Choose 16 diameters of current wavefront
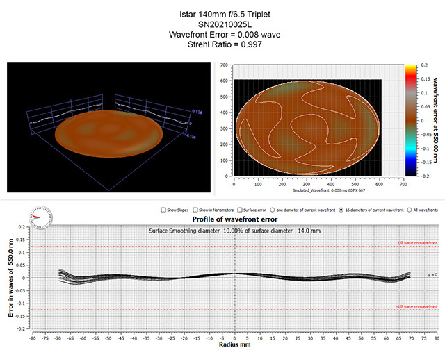Viewport: 445px width, 350px height. [x=341, y=208]
